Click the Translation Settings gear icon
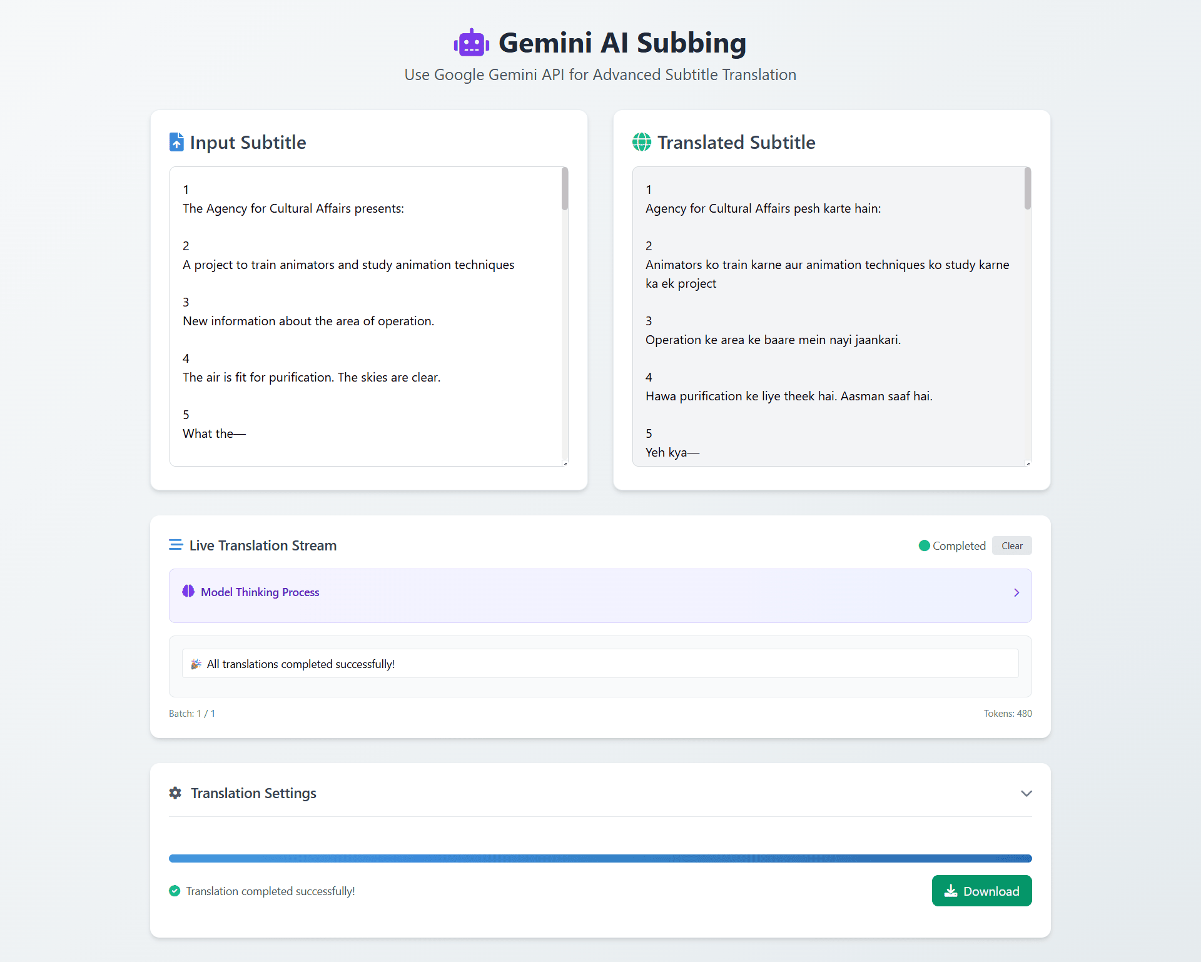The image size is (1201, 962). [x=175, y=792]
